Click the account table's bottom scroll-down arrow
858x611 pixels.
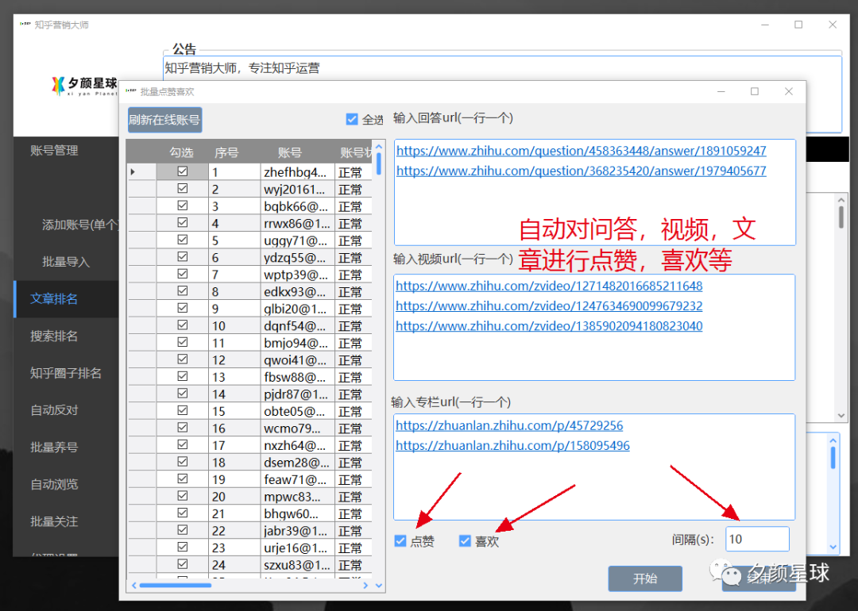tap(379, 586)
